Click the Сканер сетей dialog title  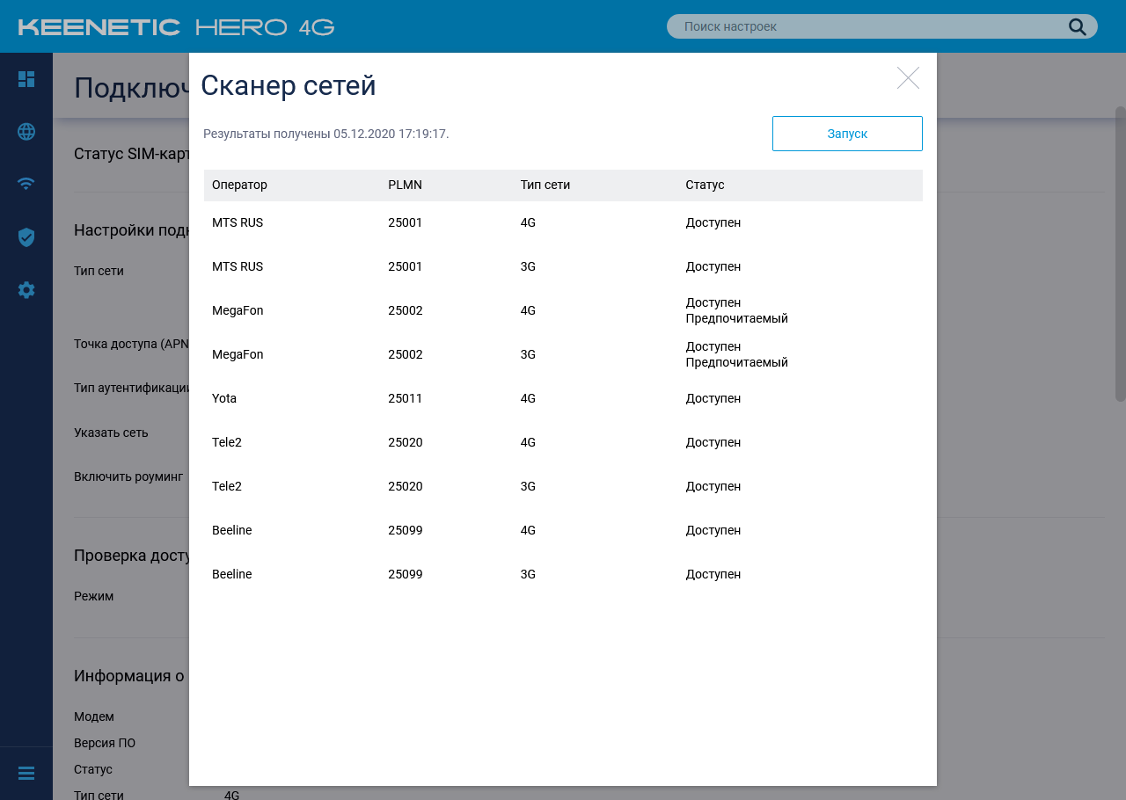pyautogui.click(x=289, y=86)
